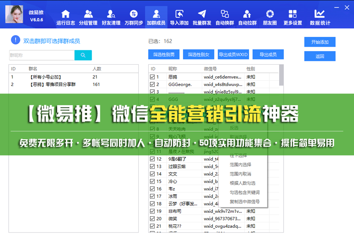Viewport: 354px width, 249px height.
Task: Uncheck member row 1 恶鸦
Action: pyautogui.click(x=152, y=77)
